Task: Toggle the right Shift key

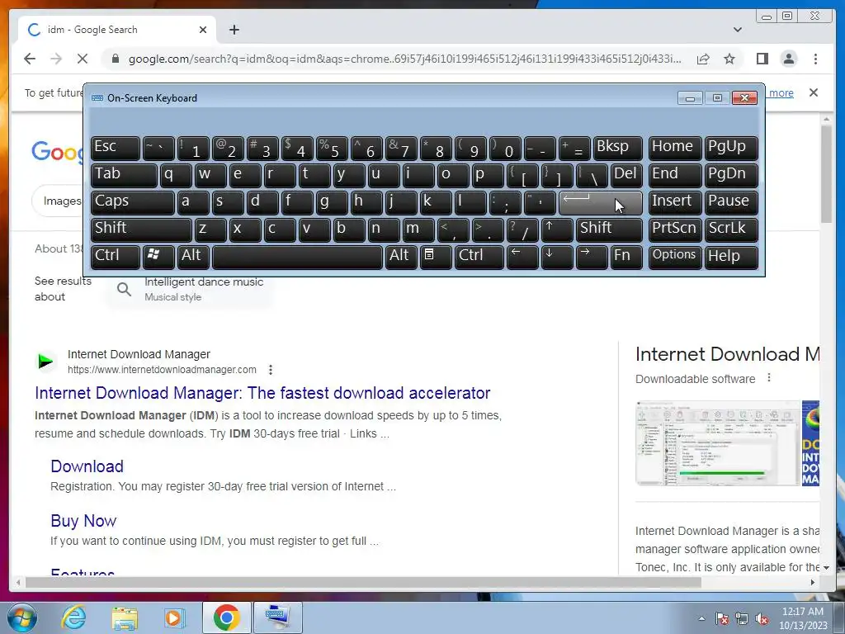Action: [609, 229]
